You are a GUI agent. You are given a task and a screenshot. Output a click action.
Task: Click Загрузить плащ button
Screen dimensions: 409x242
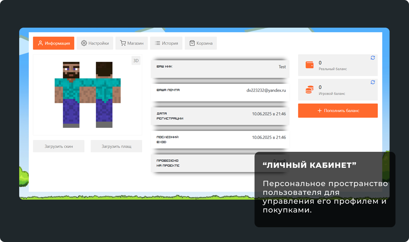pos(116,146)
